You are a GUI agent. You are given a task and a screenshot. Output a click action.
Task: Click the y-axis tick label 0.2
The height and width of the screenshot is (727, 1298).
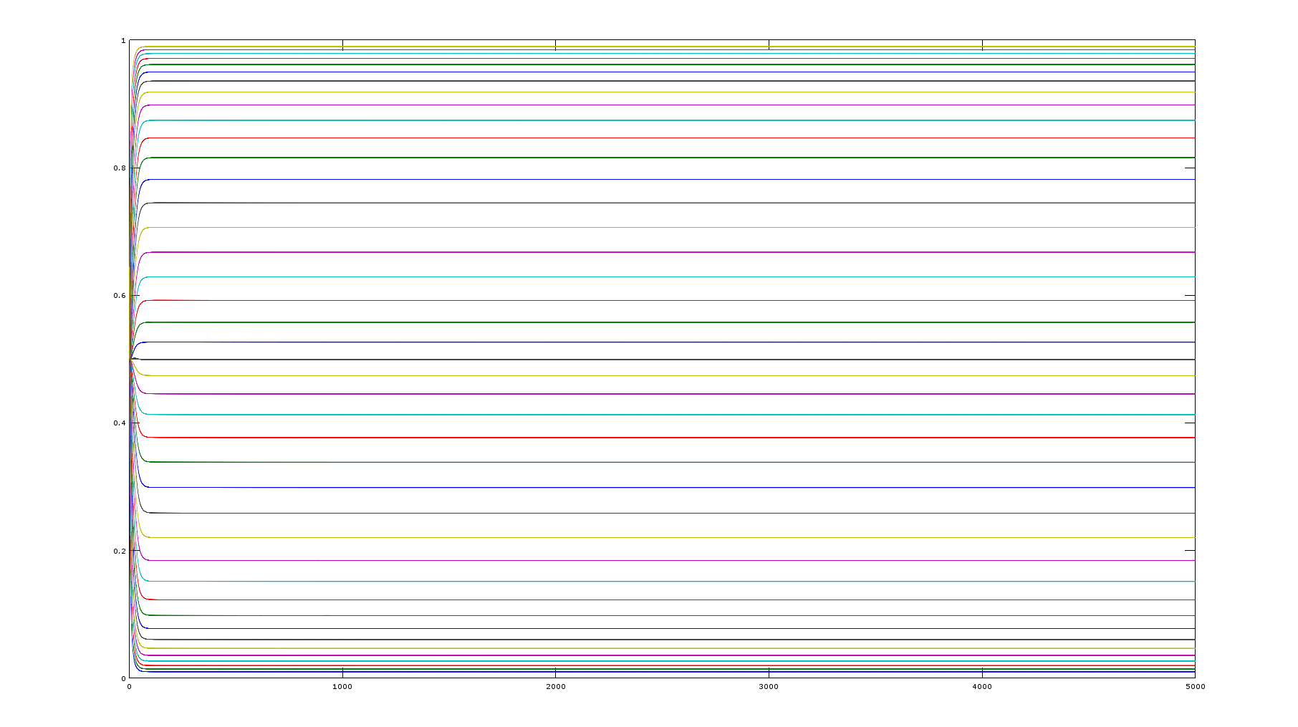click(x=118, y=551)
